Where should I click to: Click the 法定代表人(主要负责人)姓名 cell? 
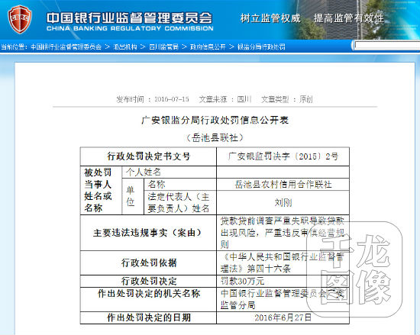pos(180,202)
